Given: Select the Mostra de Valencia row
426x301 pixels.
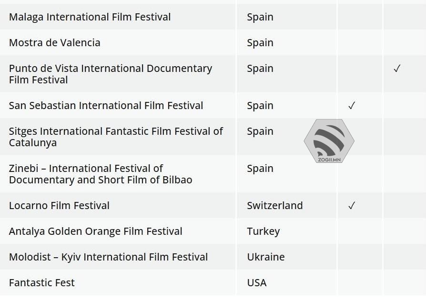Looking at the screenshot, I should 55,43.
